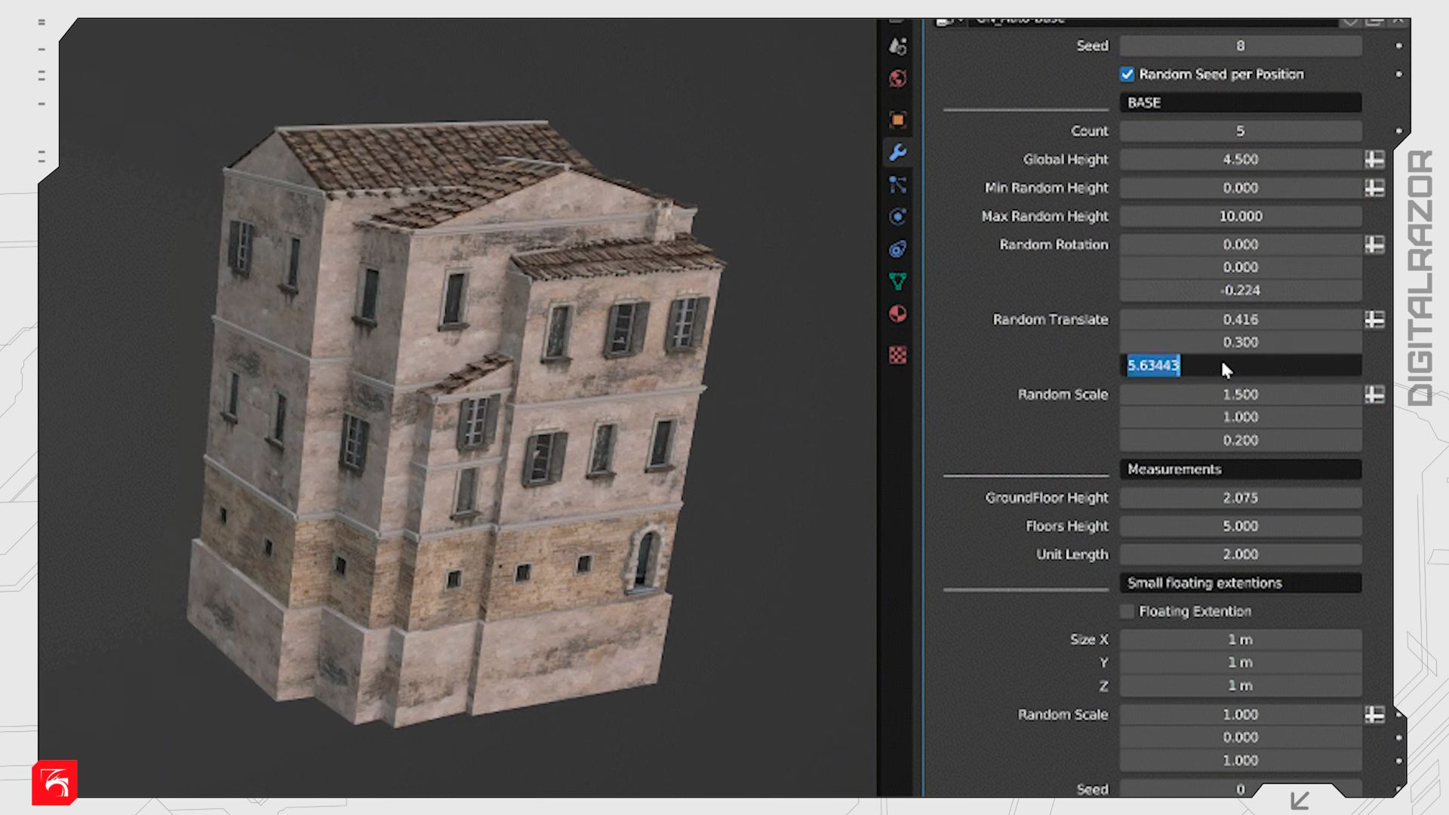Viewport: 1449px width, 815px height.
Task: Toggle attribute input for Random Rotation
Action: (1374, 244)
